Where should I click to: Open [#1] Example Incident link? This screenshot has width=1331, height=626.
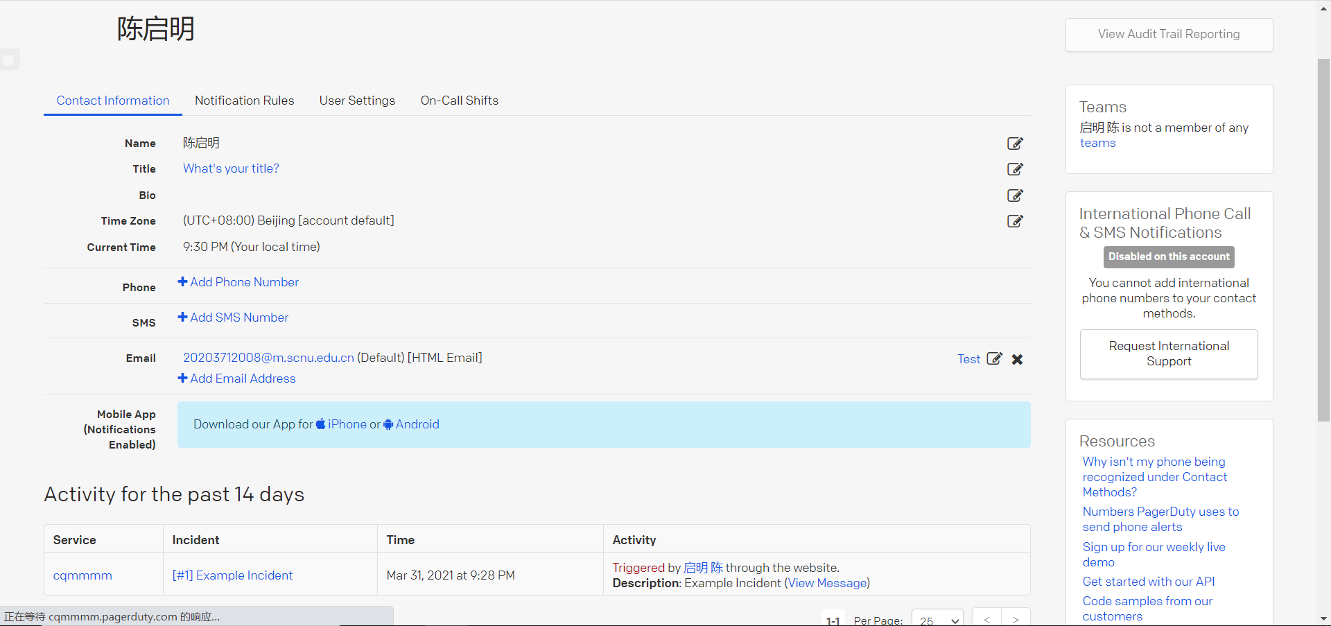tap(232, 575)
